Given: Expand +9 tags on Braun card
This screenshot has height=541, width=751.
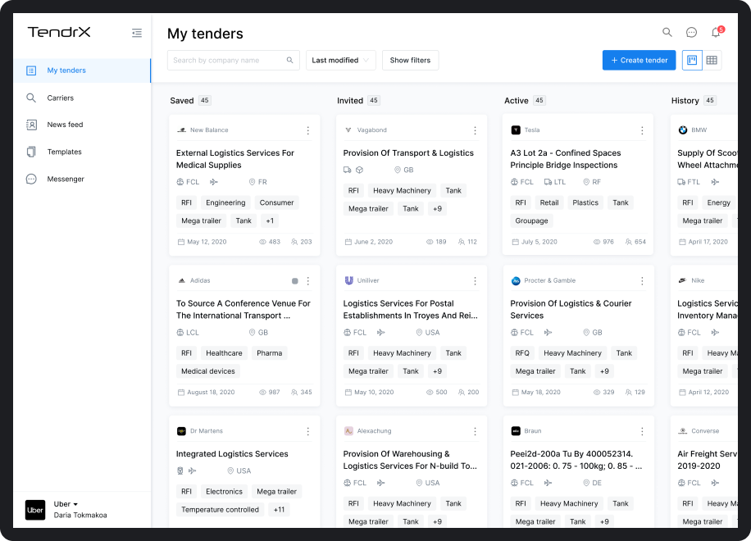Looking at the screenshot, I should 604,521.
